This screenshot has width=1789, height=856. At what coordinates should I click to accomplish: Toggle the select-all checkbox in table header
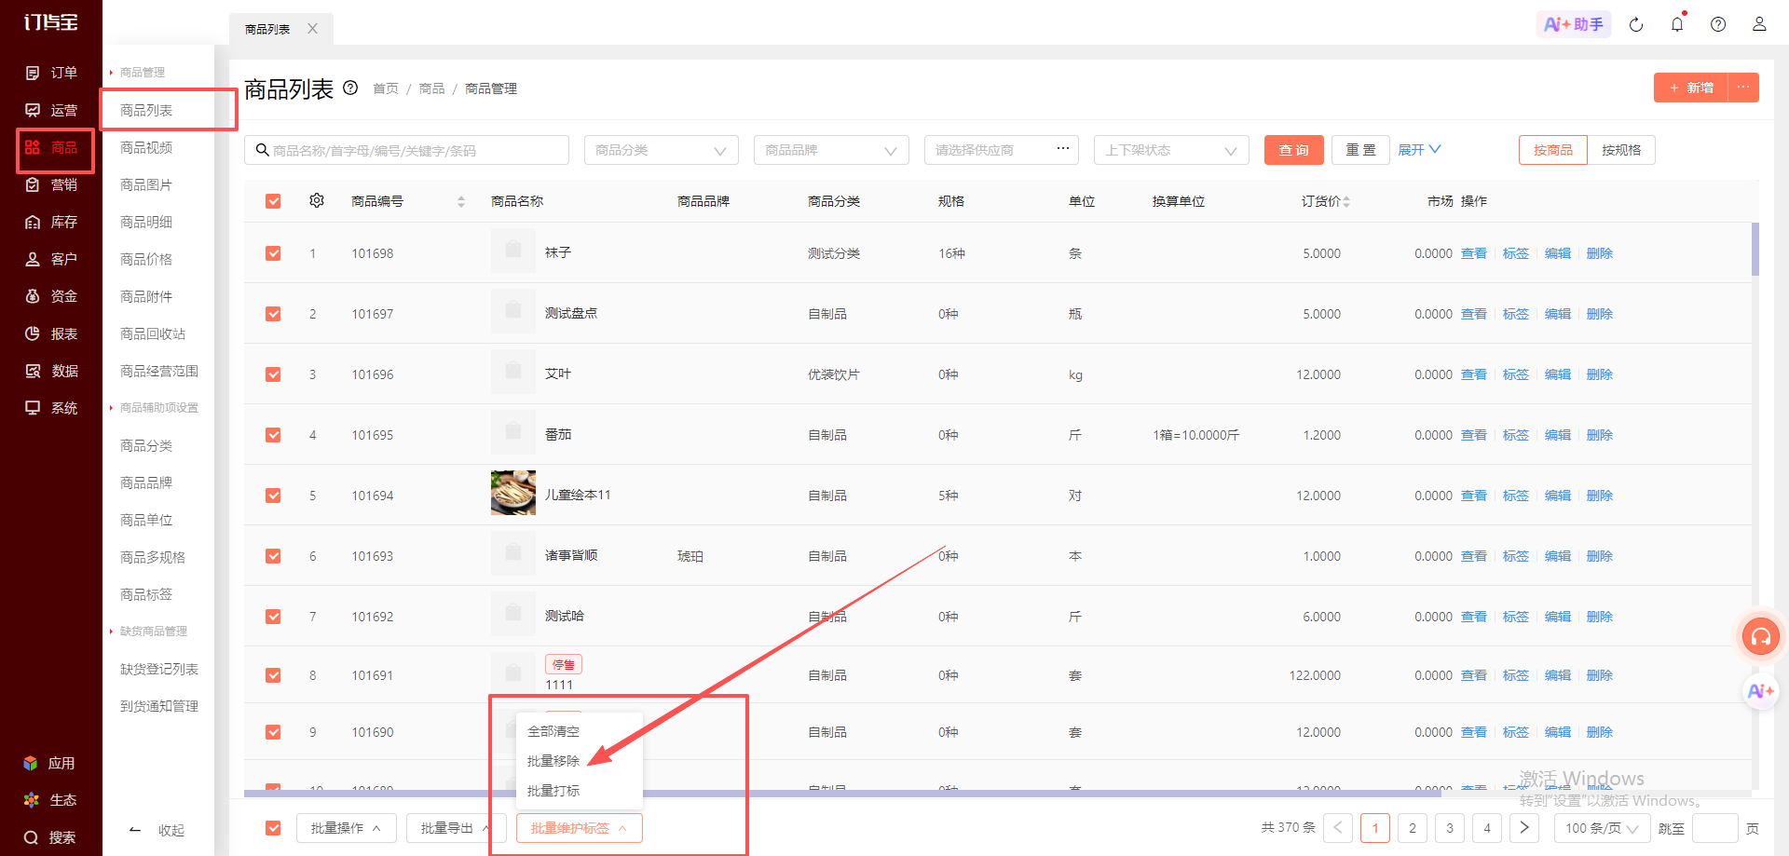coord(273,201)
